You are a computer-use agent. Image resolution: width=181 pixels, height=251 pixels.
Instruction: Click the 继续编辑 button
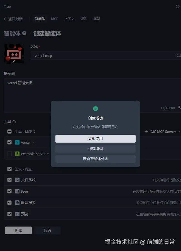click(96, 149)
